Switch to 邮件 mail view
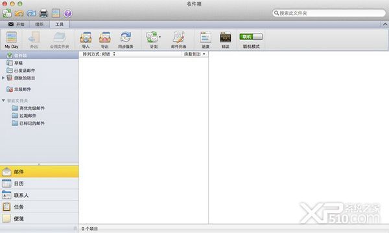Viewport: 389px width, 233px height. tap(39, 172)
